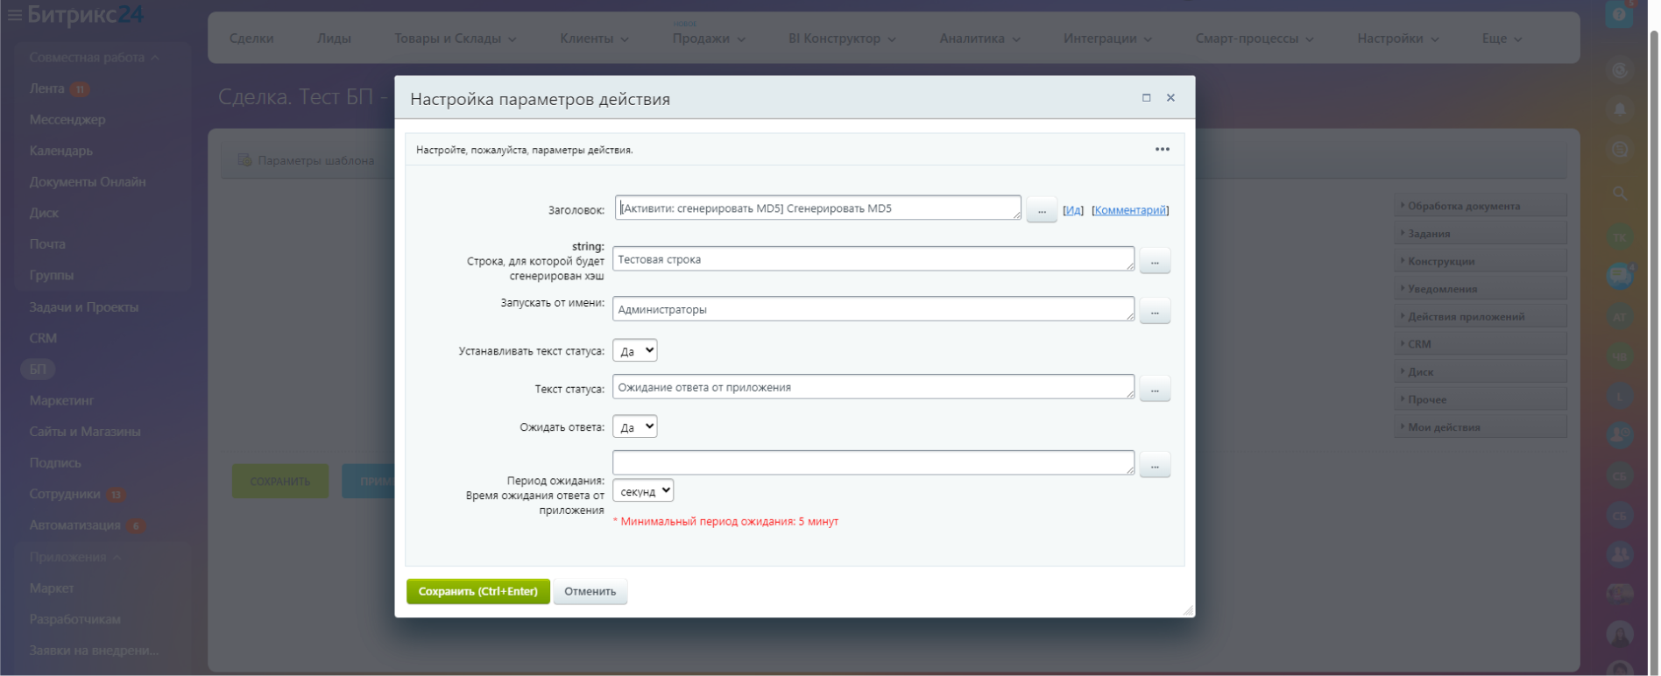Open the секунд time unit dropdown
This screenshot has height=676, width=1661.
pyautogui.click(x=643, y=491)
